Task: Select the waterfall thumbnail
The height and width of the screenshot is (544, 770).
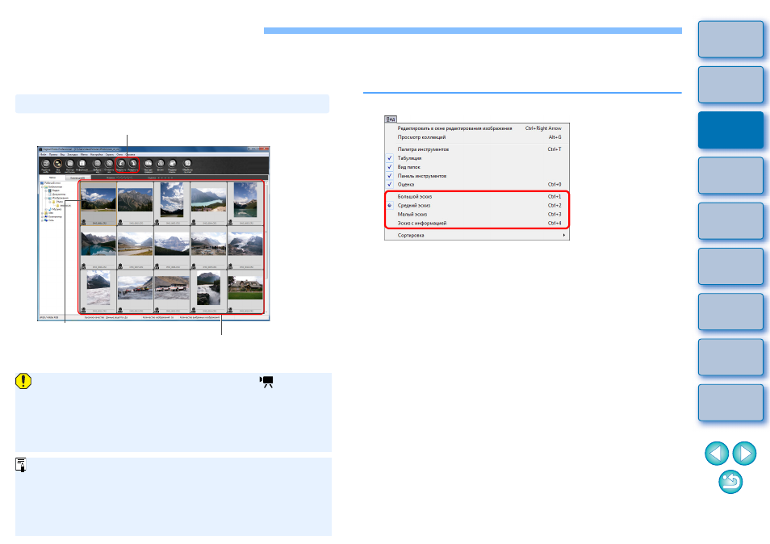Action: (x=209, y=289)
